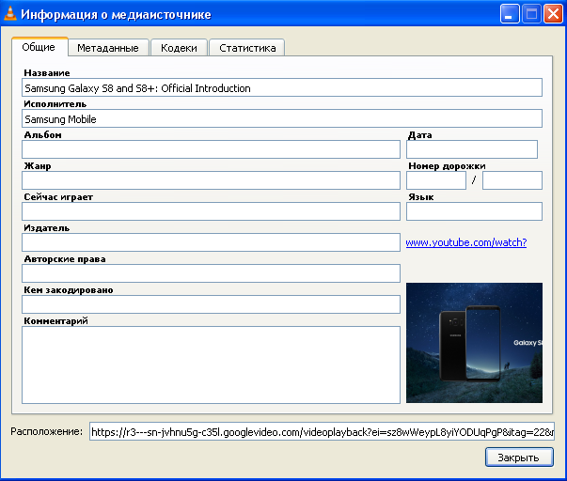Maximize the media information window
The image size is (567, 481).
point(531,14)
